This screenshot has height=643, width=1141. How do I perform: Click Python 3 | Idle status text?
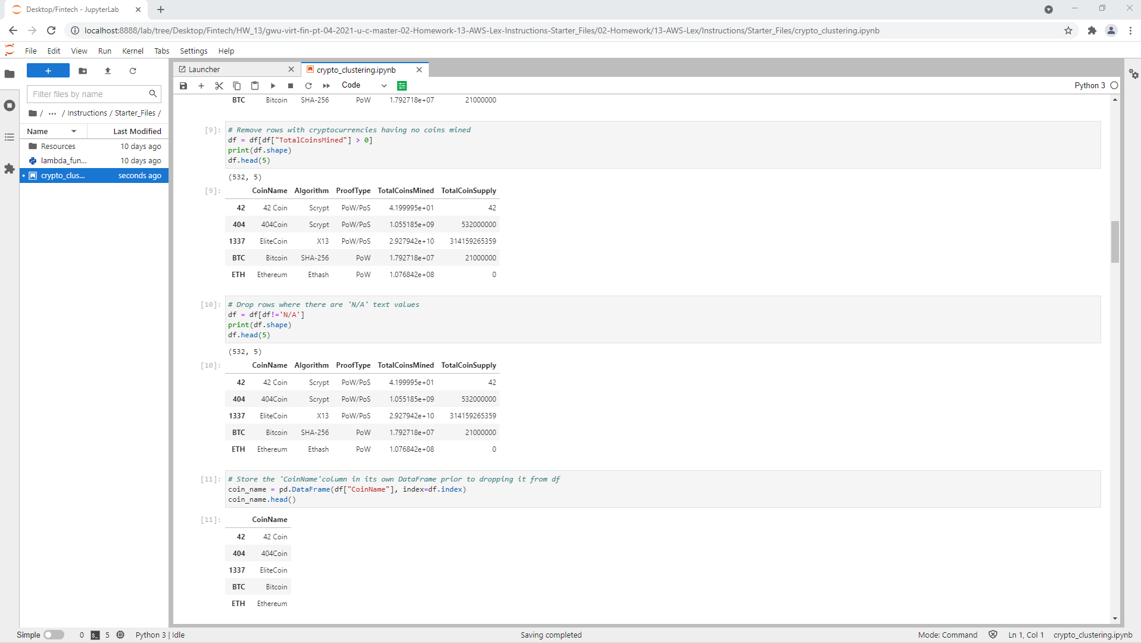coord(160,635)
